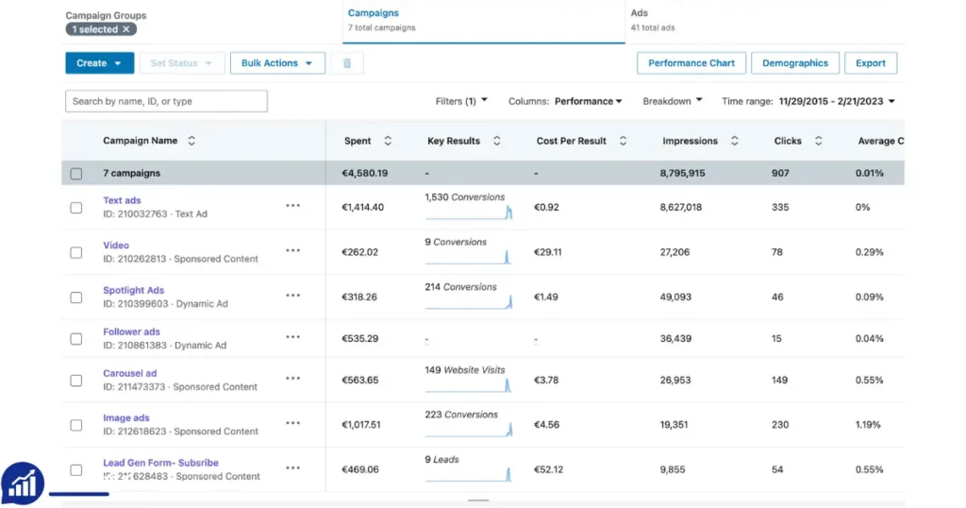Open more options for Follower ads campaign
This screenshot has height=508, width=966.
(x=293, y=336)
